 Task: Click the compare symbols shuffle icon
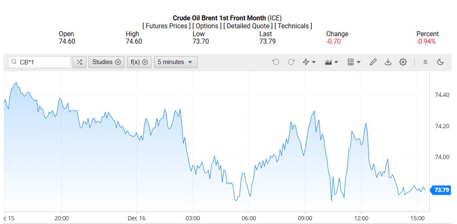pyautogui.click(x=79, y=62)
